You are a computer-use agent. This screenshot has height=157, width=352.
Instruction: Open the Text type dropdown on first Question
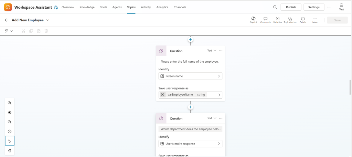(212, 51)
